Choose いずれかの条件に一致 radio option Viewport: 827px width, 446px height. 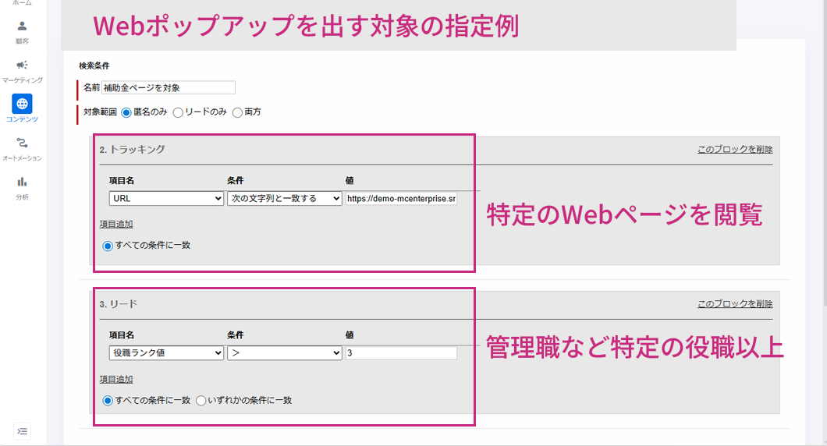coord(201,401)
